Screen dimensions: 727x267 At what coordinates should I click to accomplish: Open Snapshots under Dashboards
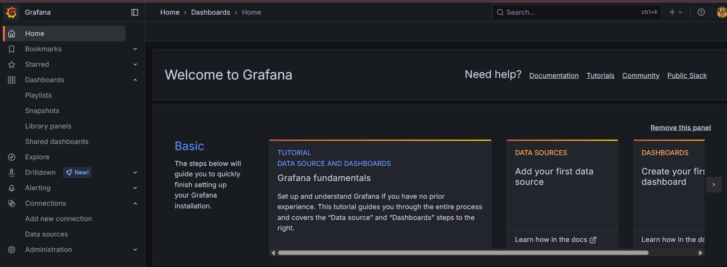point(42,111)
